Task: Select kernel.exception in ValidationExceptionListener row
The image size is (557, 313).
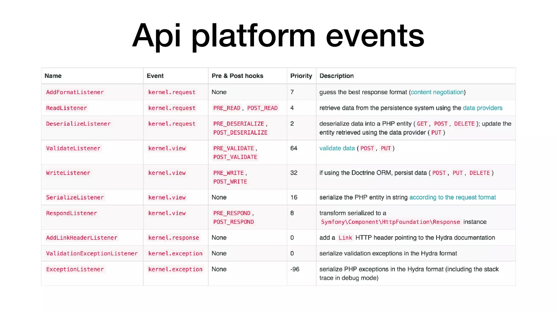Action: (x=175, y=253)
